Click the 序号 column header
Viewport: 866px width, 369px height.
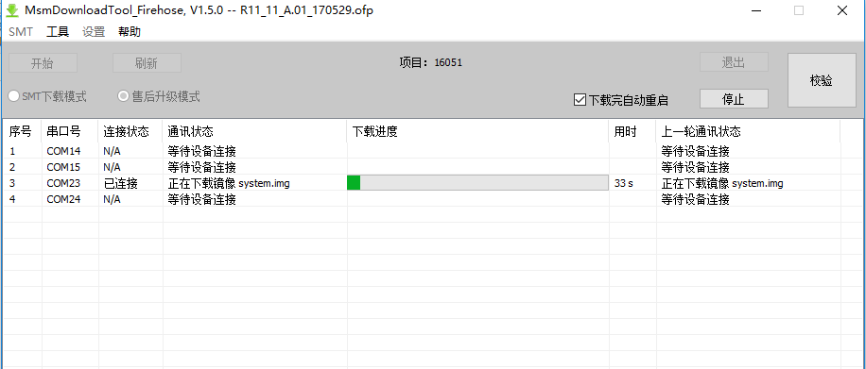pos(22,131)
